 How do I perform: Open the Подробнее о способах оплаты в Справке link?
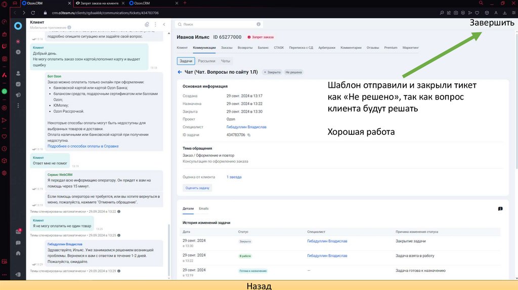click(x=83, y=146)
